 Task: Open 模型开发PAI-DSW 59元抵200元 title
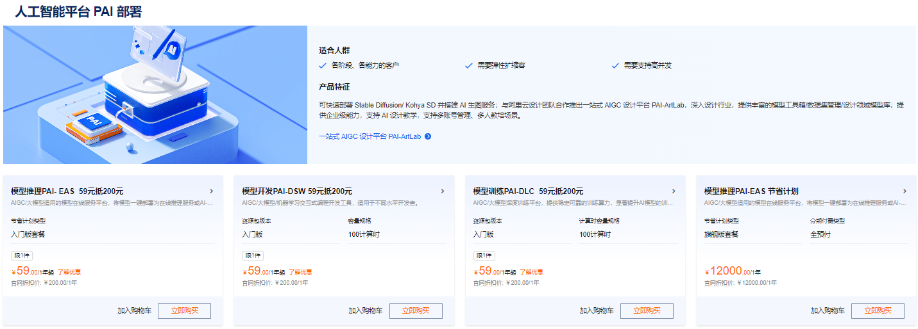[x=297, y=191]
